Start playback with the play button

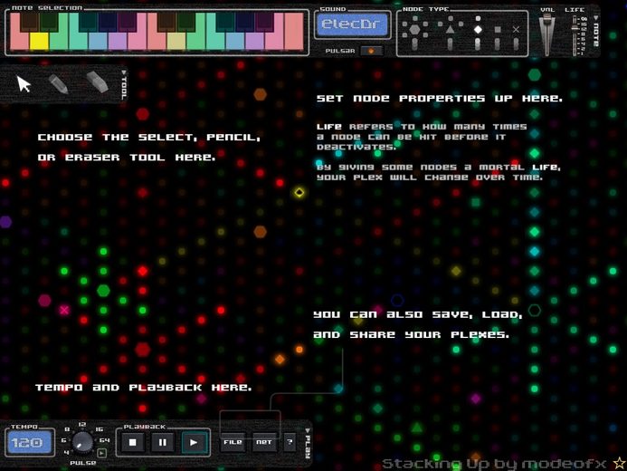(194, 442)
